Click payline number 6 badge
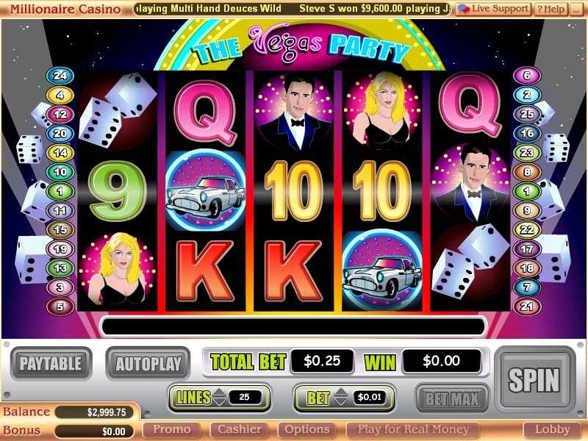588x441 pixels. [x=527, y=76]
